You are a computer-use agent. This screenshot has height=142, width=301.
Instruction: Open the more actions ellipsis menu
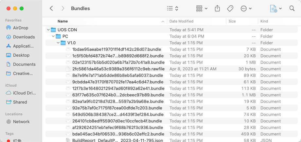pos(246,8)
